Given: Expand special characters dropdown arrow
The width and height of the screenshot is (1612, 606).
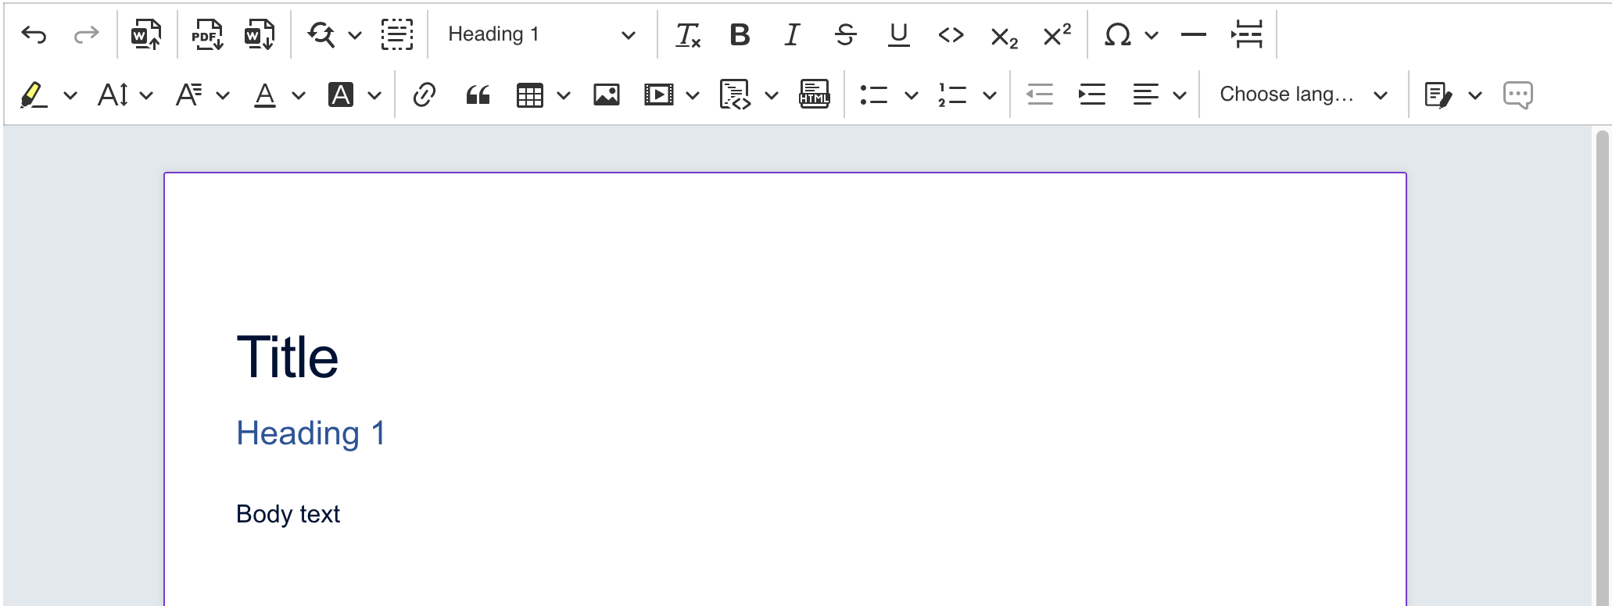Looking at the screenshot, I should [x=1152, y=35].
